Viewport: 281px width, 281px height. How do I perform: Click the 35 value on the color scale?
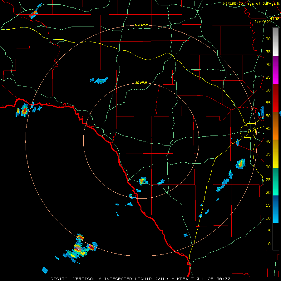pos(268,154)
